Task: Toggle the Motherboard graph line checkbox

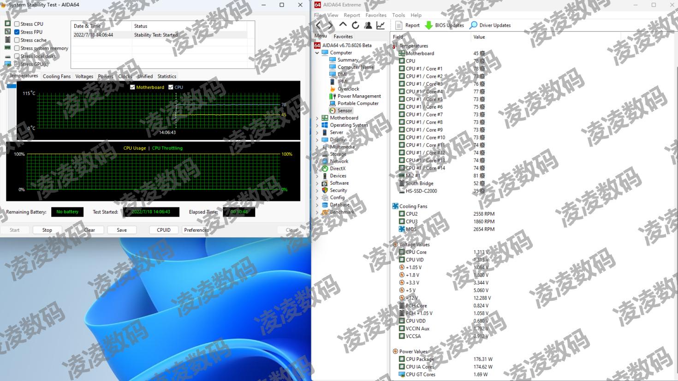Action: point(133,87)
